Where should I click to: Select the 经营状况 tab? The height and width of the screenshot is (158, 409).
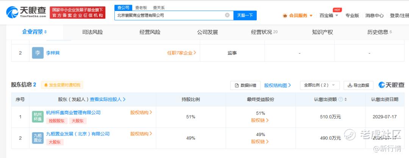pyautogui.click(x=264, y=32)
